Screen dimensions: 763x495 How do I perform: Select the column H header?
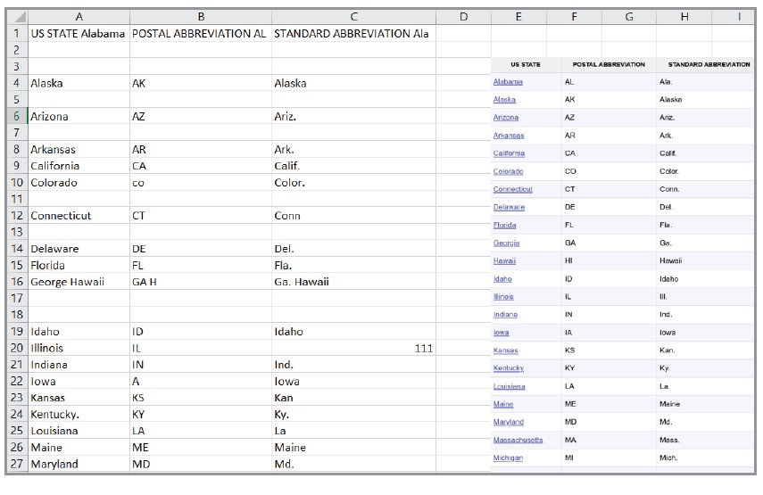[684, 17]
